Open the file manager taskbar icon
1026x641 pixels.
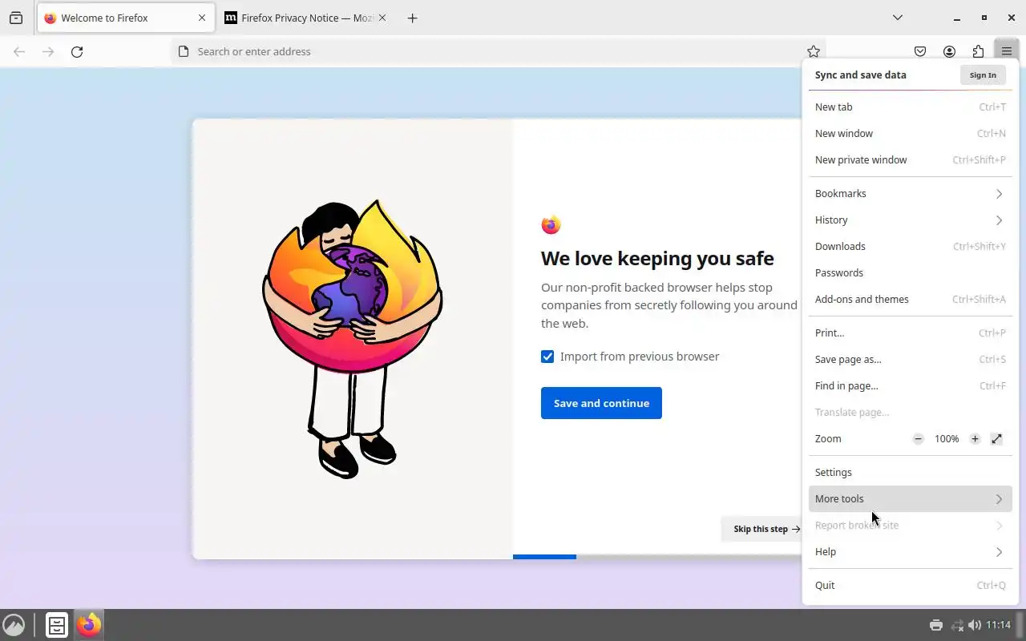(57, 624)
